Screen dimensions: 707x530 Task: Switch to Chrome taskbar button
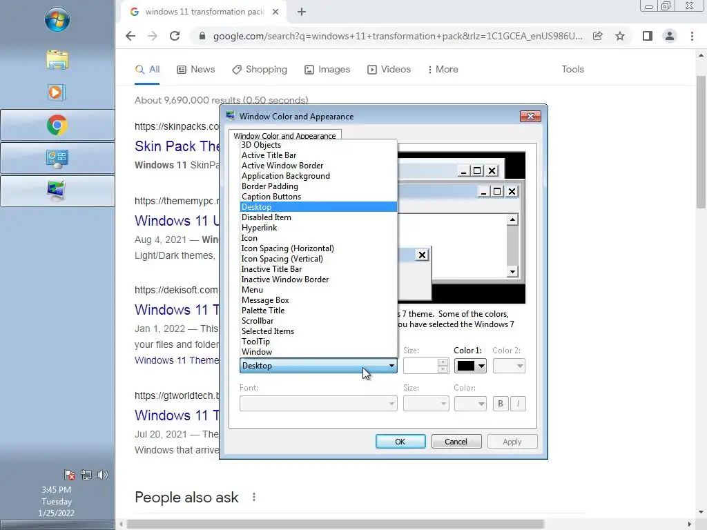tap(57, 126)
